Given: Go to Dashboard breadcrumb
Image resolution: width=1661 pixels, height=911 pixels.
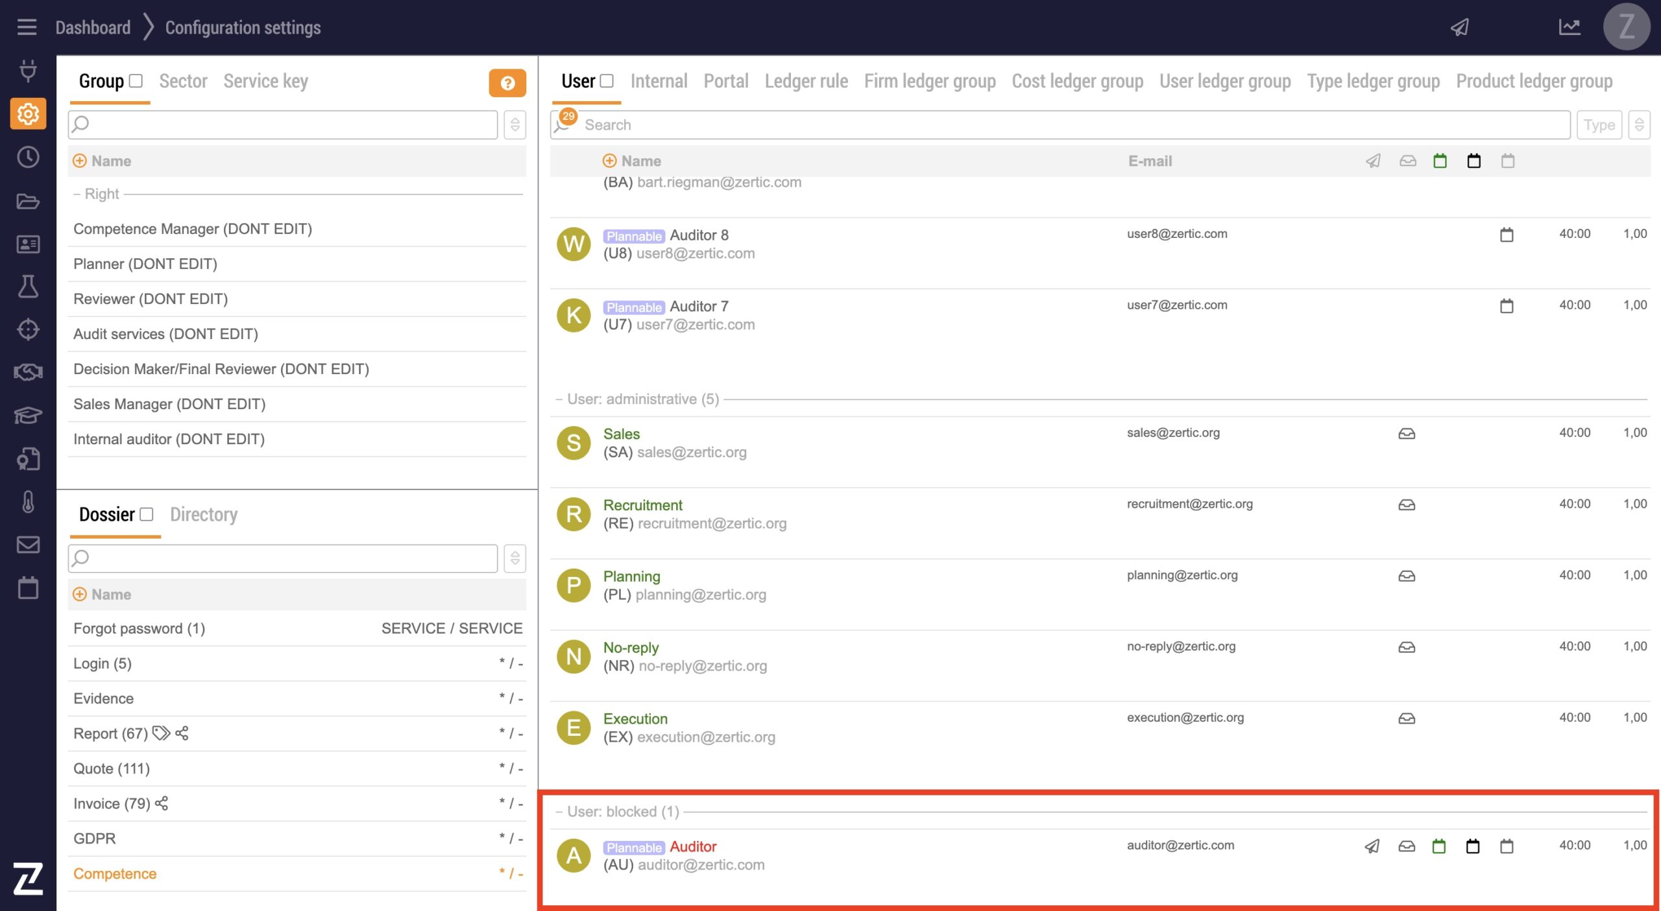Looking at the screenshot, I should click(x=93, y=28).
